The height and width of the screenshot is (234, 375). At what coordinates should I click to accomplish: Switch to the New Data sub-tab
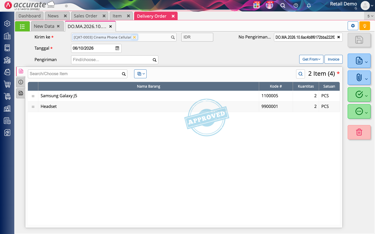(44, 26)
